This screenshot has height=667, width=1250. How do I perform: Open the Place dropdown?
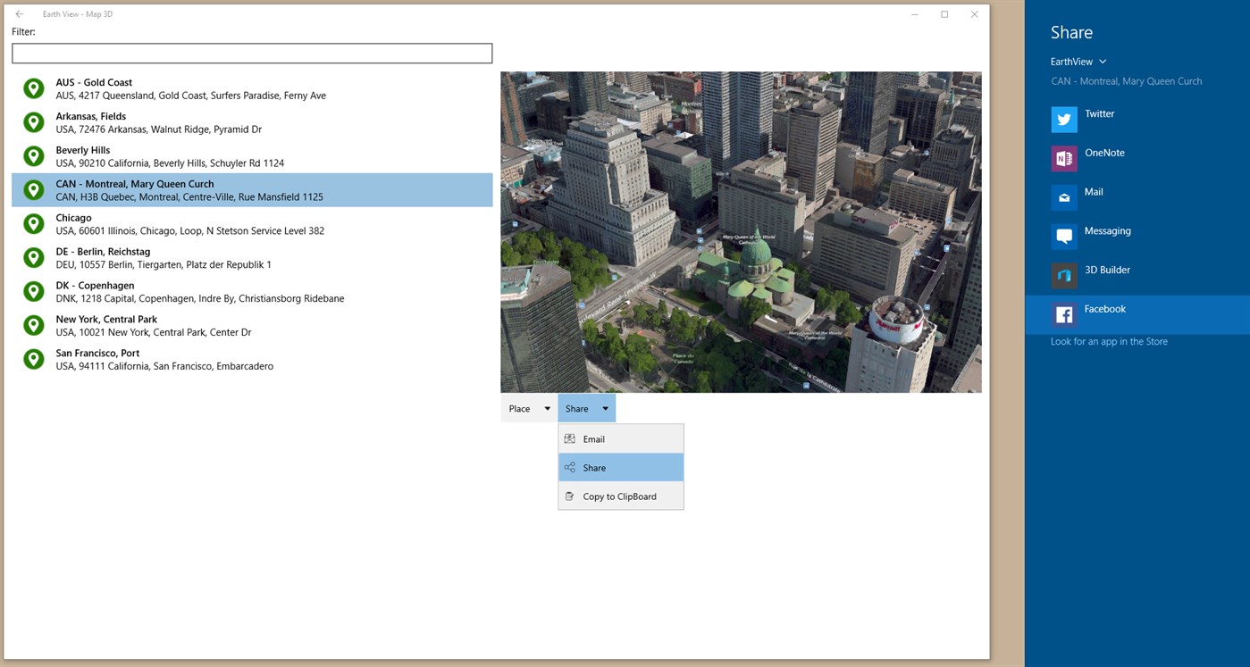coord(527,408)
